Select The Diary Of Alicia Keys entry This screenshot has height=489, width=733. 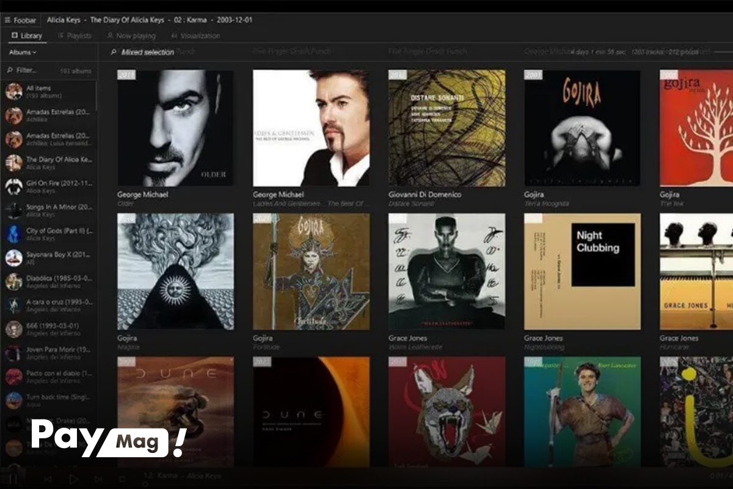pos(49,163)
